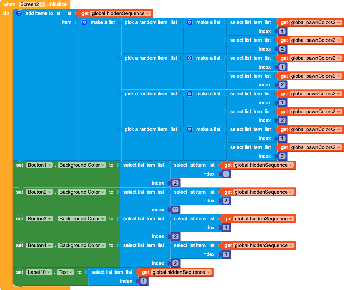Expand the Bouton3 component dropdown

click(x=50, y=219)
